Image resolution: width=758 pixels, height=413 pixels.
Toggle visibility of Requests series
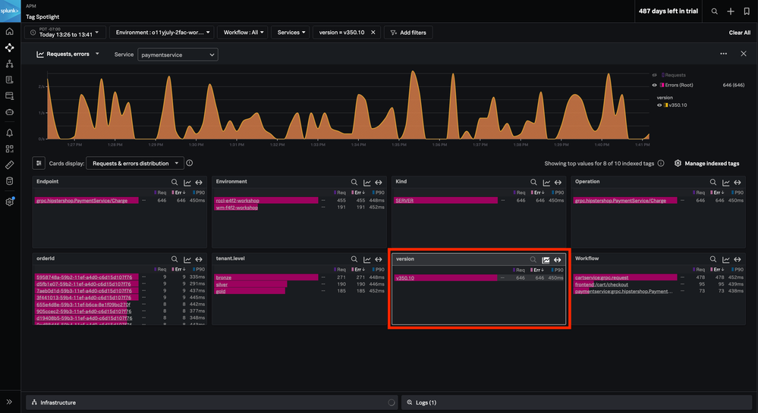655,76
